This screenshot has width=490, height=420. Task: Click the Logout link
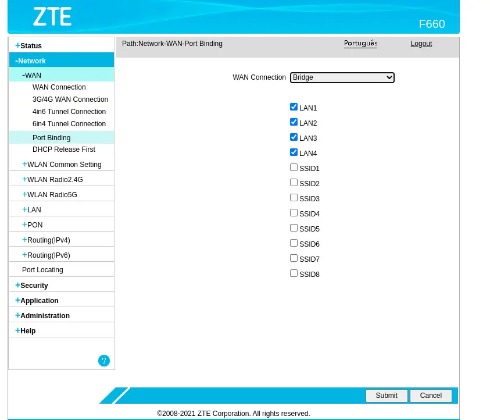pyautogui.click(x=421, y=44)
